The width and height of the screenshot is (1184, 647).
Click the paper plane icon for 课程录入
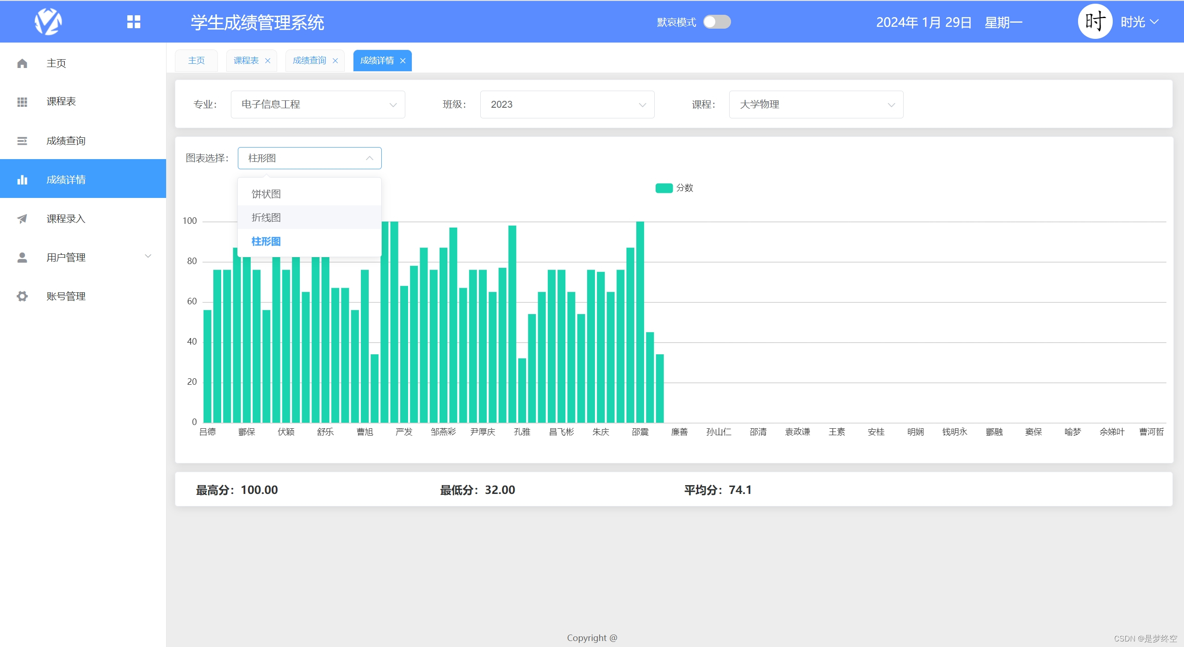pos(22,218)
